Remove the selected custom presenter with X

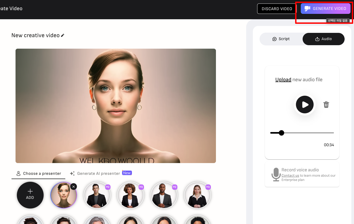[x=74, y=186]
